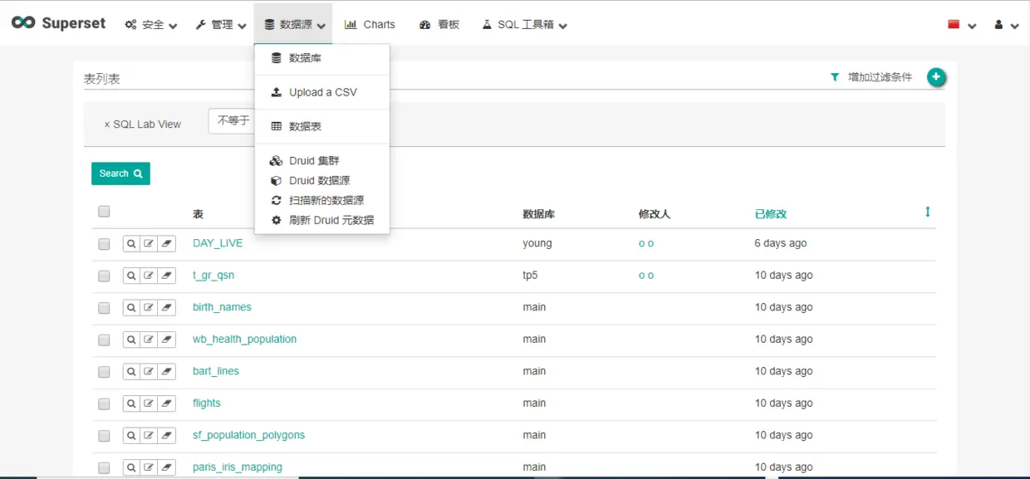Select 数据表 tables menu entry
Viewport: 1030px width, 479px height.
(321, 126)
